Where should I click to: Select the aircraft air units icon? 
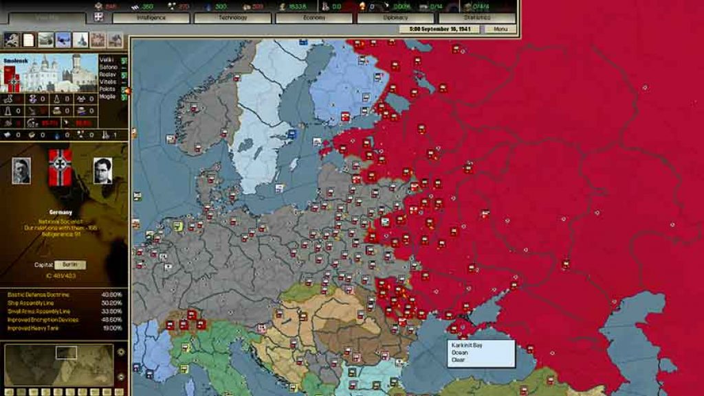point(63,40)
